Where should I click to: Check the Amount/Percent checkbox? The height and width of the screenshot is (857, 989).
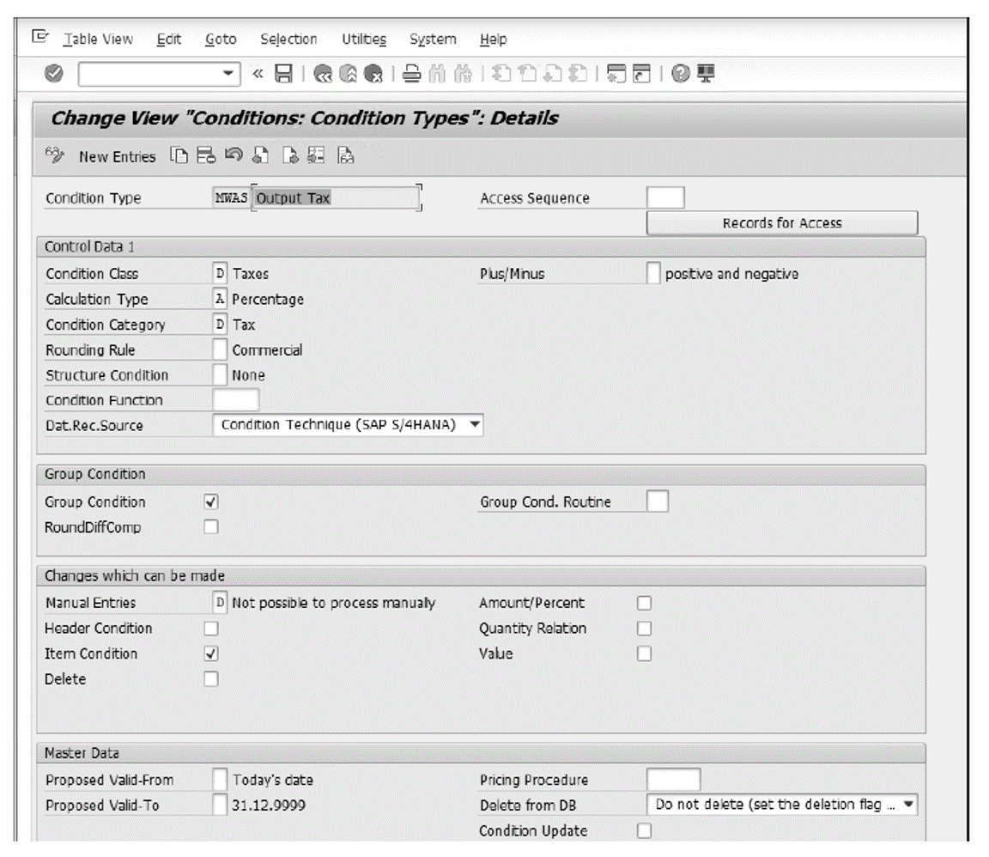tap(644, 604)
